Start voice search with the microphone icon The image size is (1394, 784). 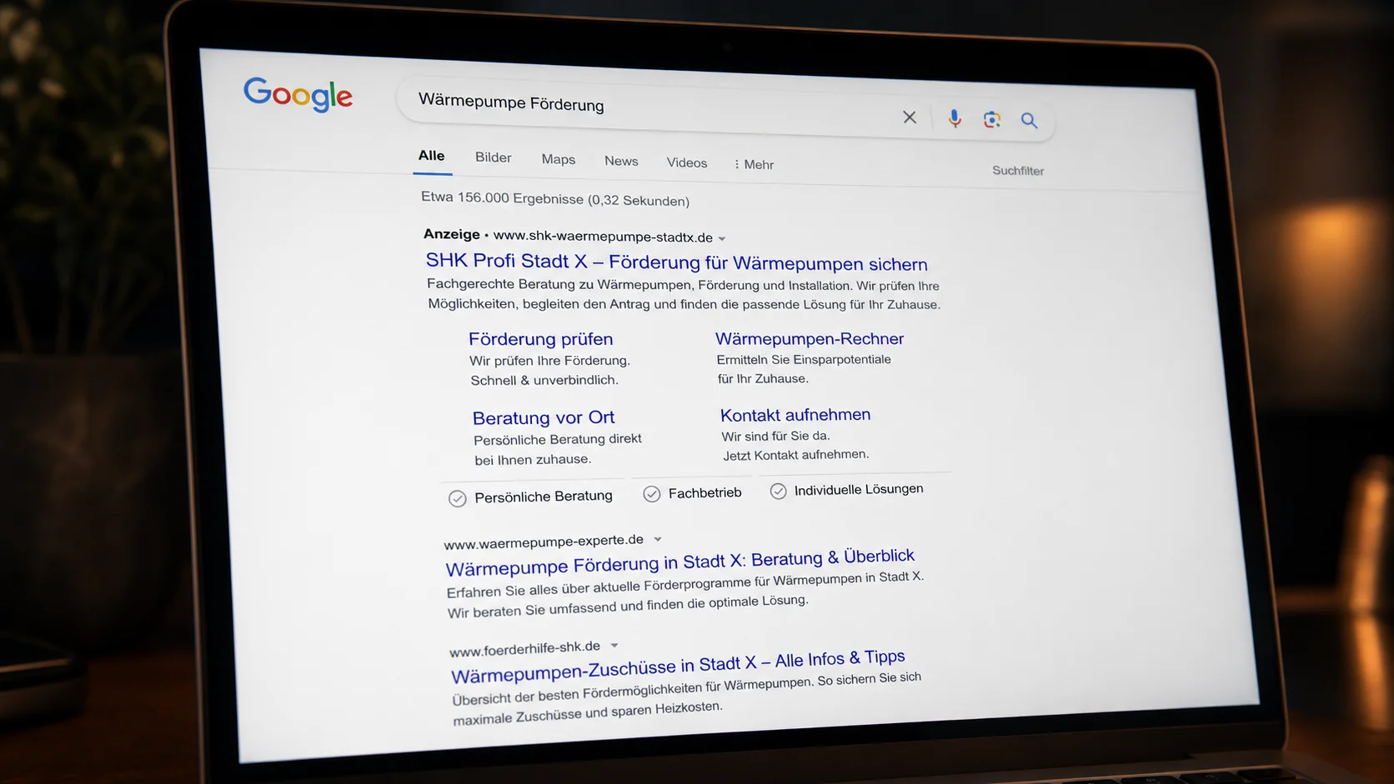(x=955, y=119)
